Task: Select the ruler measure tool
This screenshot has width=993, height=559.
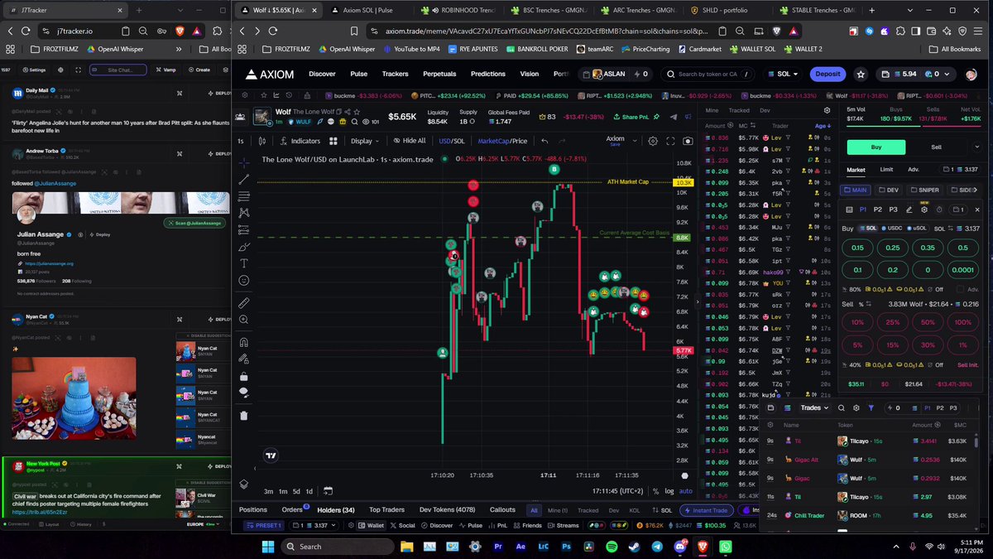Action: click(244, 303)
